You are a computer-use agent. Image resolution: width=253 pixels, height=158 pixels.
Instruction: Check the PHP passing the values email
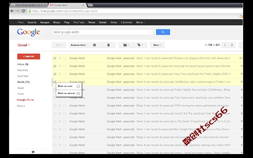coord(55,105)
